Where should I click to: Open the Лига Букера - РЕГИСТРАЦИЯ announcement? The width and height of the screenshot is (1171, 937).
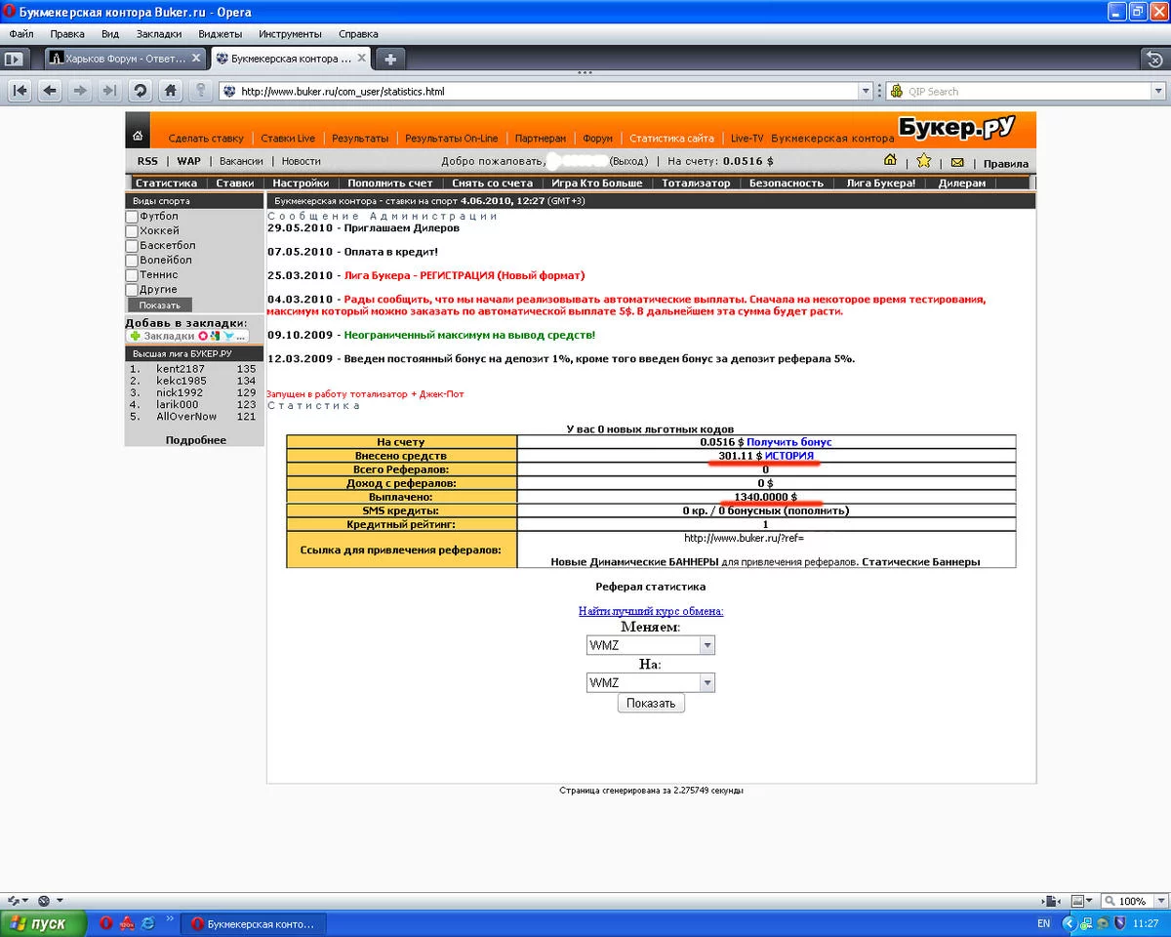464,275
